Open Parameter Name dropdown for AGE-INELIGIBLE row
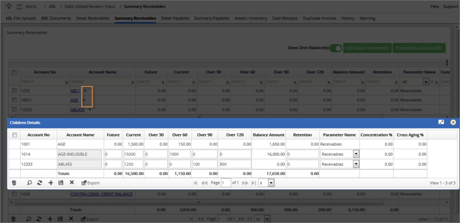460x223 pixels. tap(356, 154)
